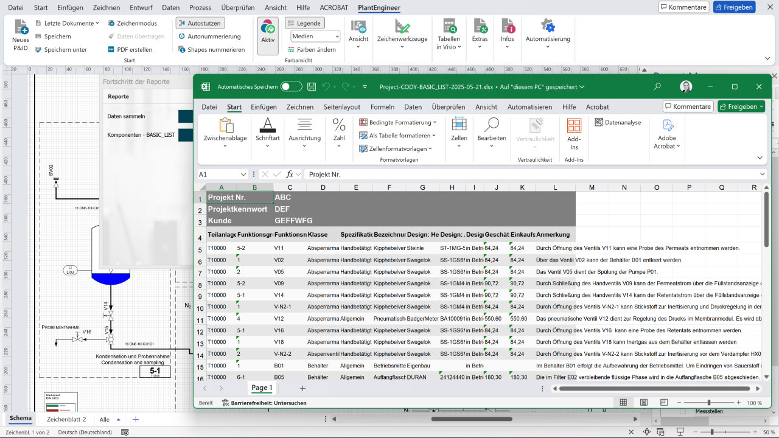
Task: Click the Tabellen in Visio icon
Action: pyautogui.click(x=449, y=27)
